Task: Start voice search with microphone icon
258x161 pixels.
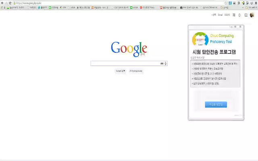Action: coord(166,64)
